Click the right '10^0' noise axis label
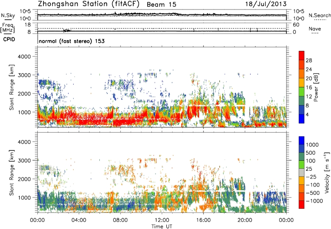331x229 pixels. [x=299, y=19]
